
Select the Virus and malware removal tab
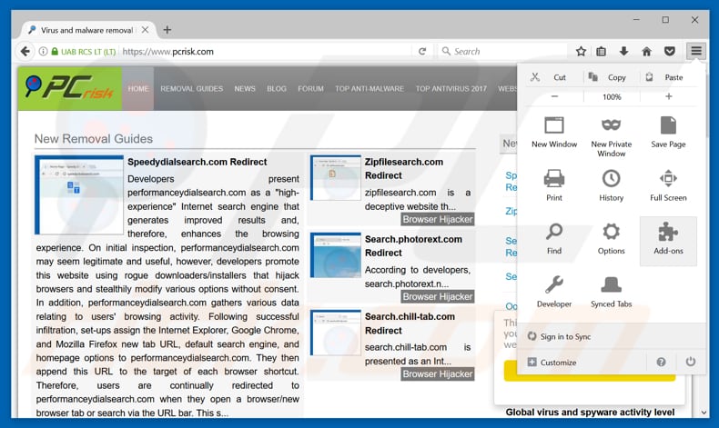point(86,30)
